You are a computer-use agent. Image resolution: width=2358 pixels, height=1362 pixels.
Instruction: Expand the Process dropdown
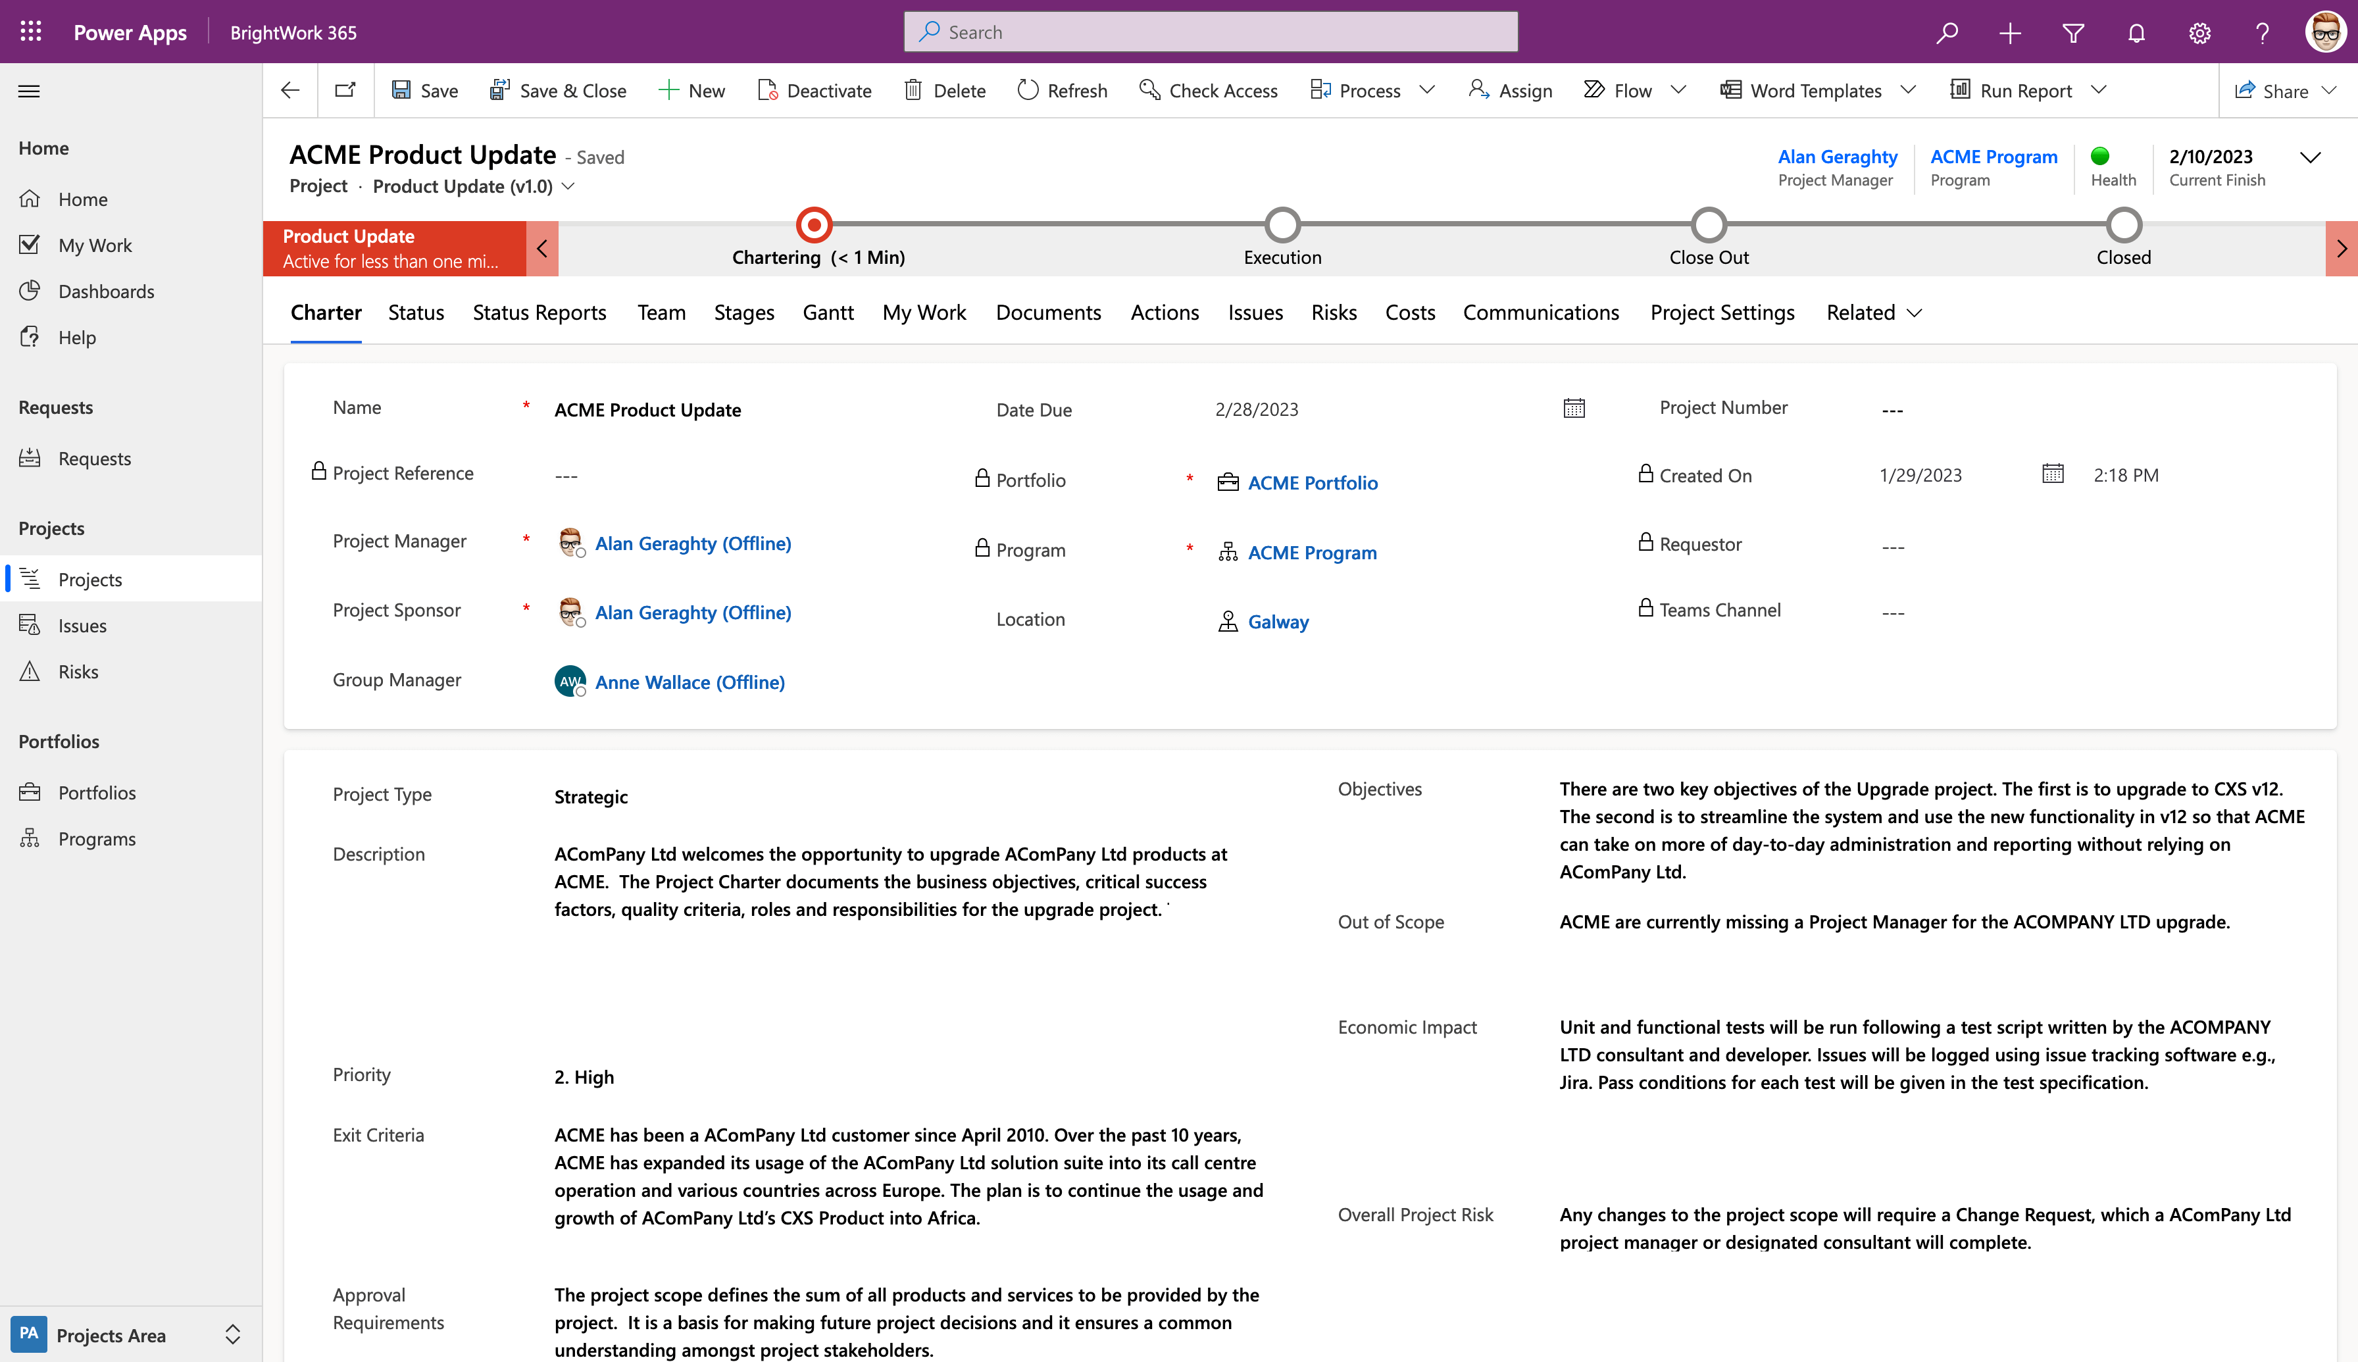tap(1427, 89)
